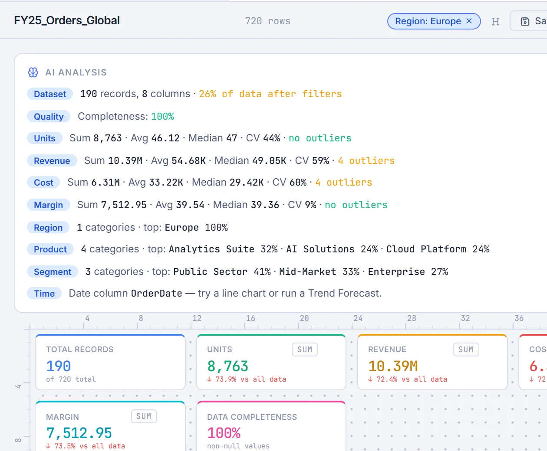Click "Analytics Suite 32%" in the Product row
Viewport: 547px width, 451px height.
click(x=223, y=249)
